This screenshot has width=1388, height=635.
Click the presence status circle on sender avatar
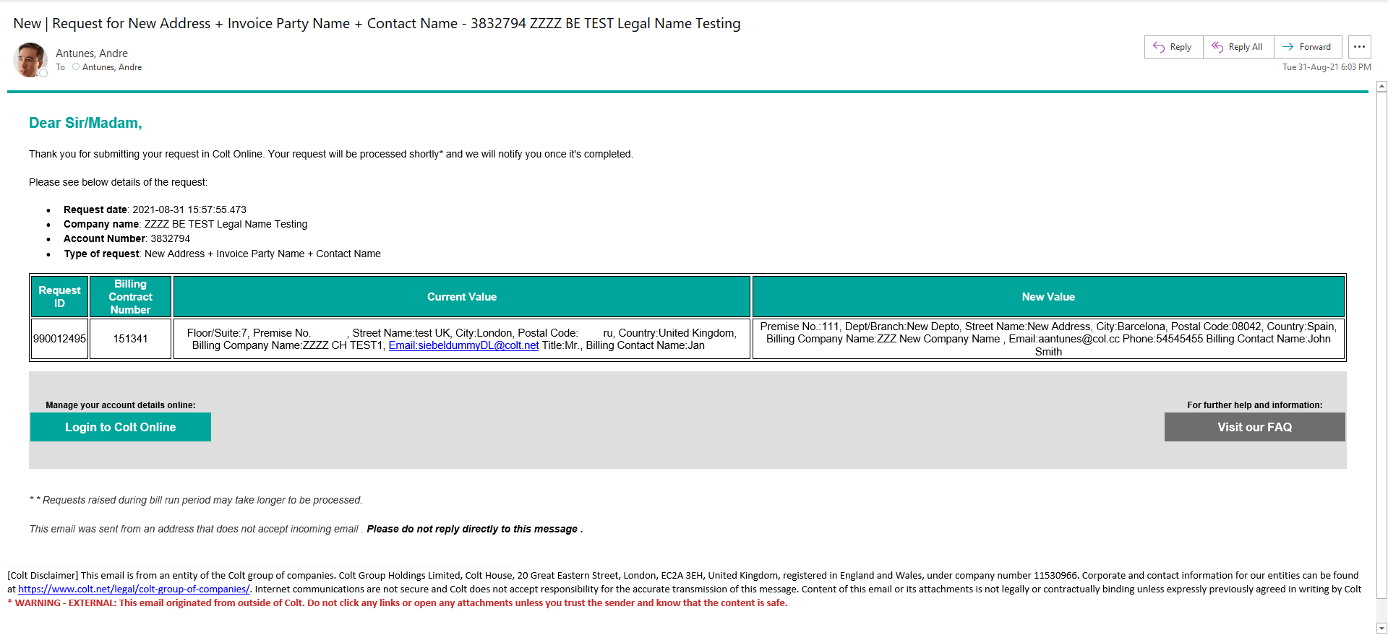coord(43,73)
